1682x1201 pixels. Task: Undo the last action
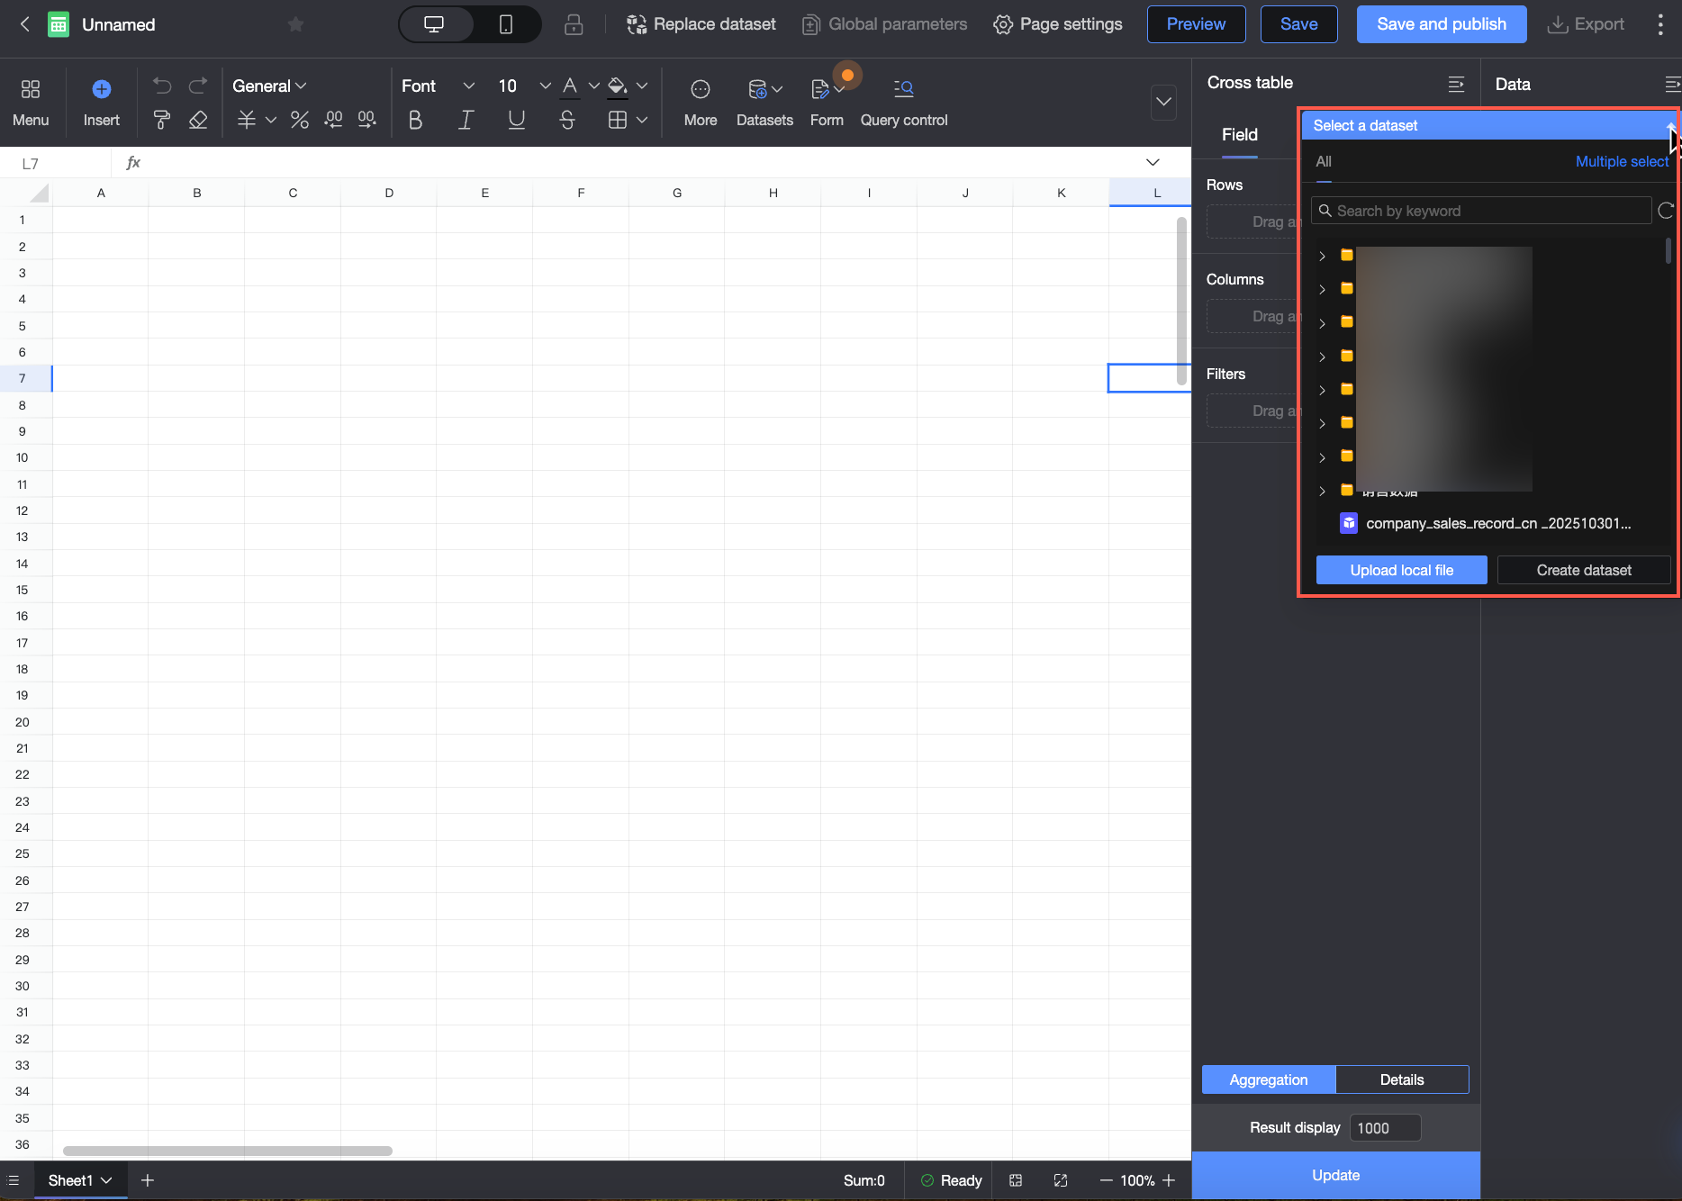coord(162,86)
